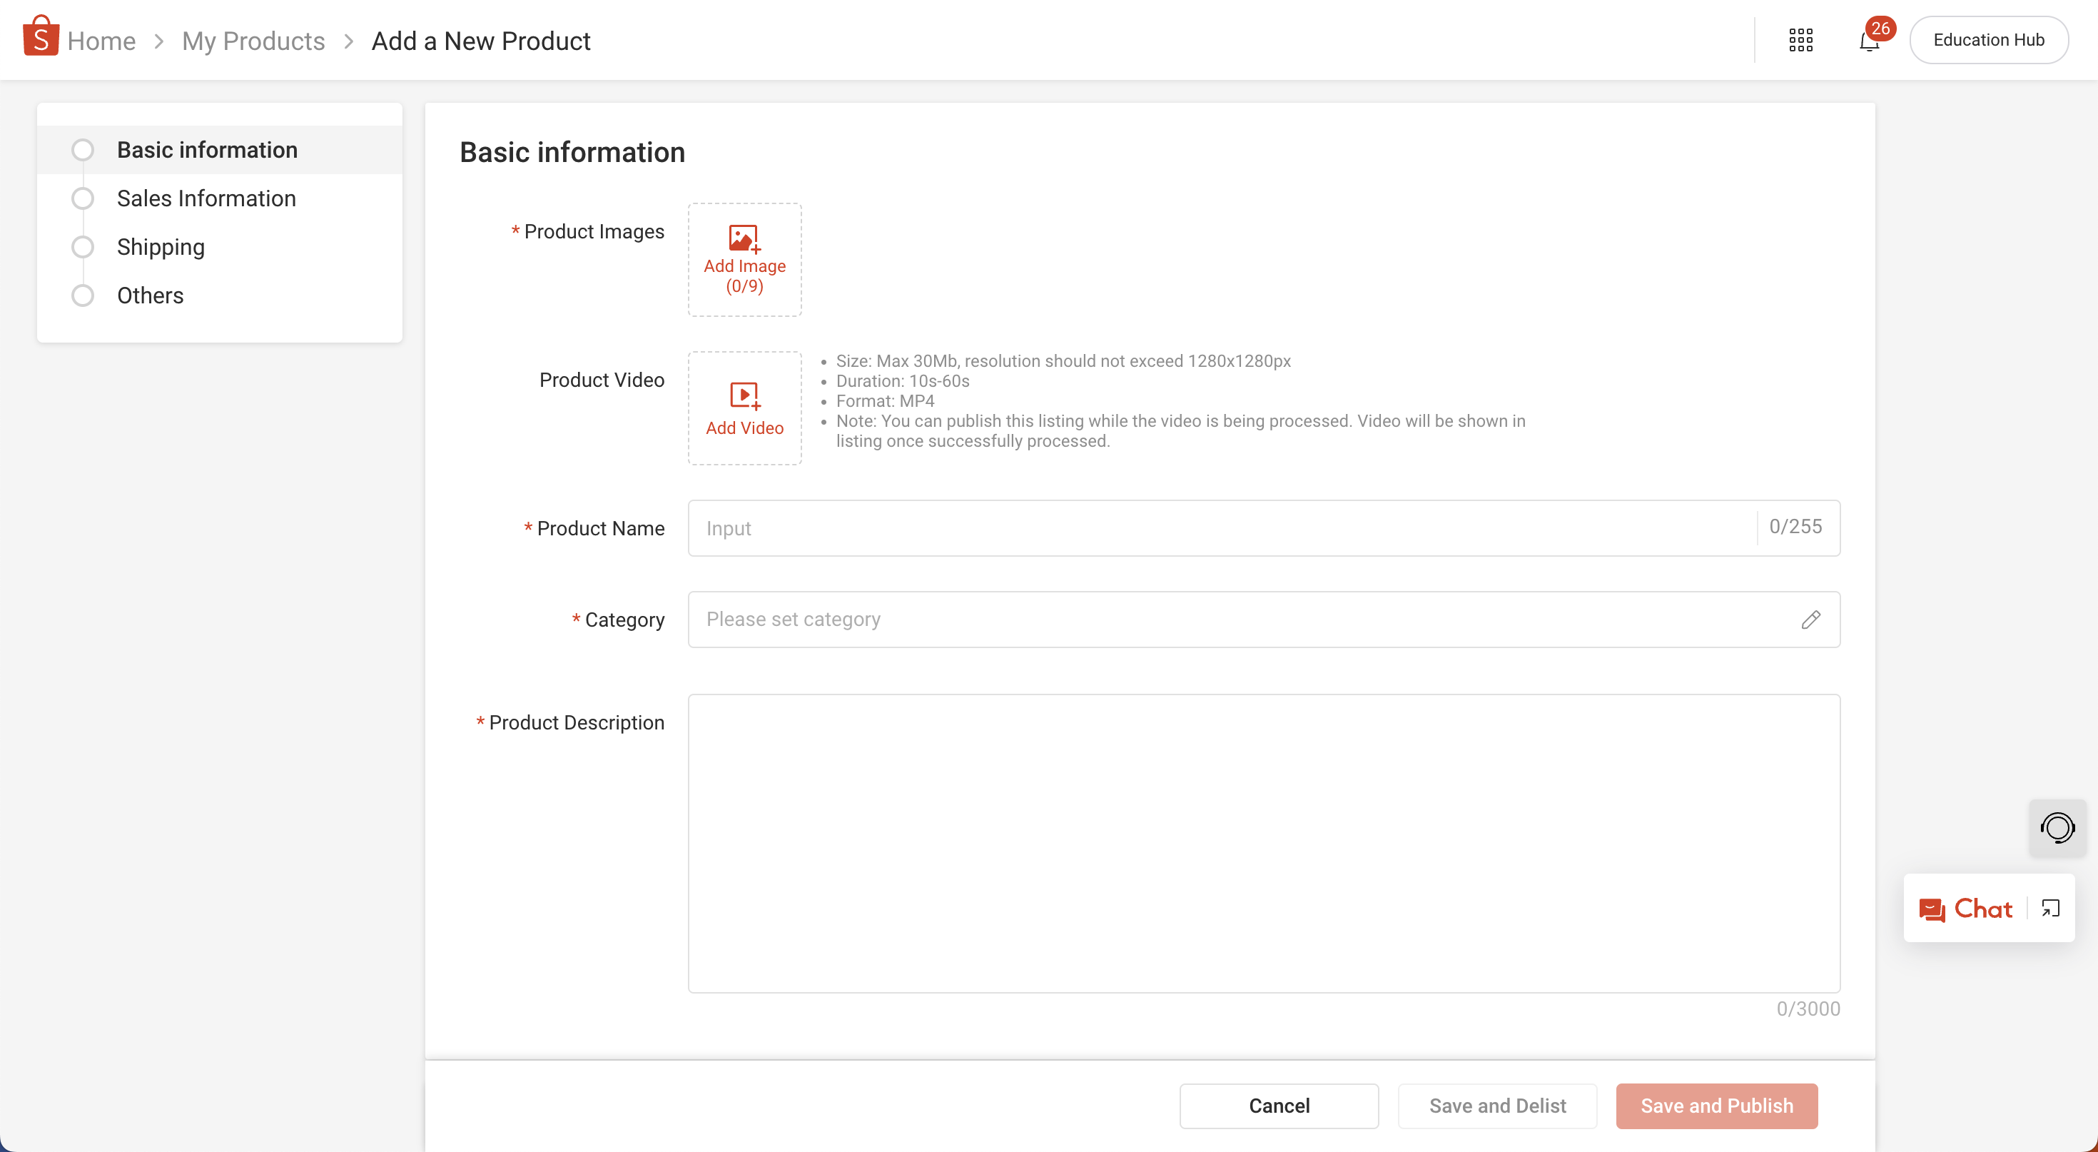Click the category edit pencil icon

coord(1810,620)
